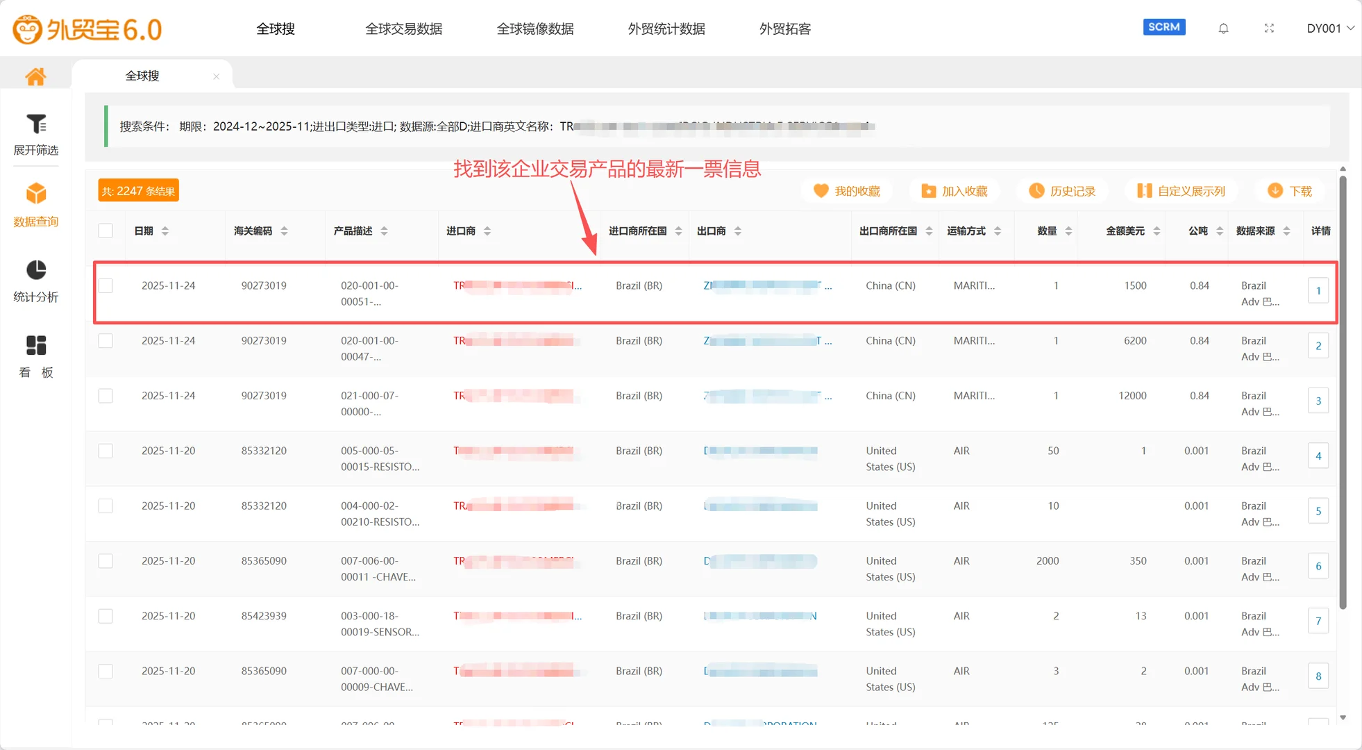Click the 下载 download button
1362x750 pixels.
click(x=1290, y=191)
